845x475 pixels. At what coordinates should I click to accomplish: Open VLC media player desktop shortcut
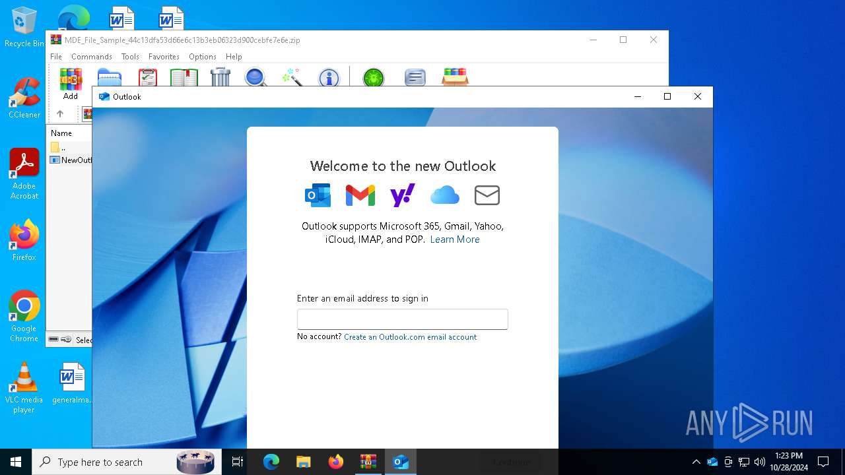coord(24,388)
